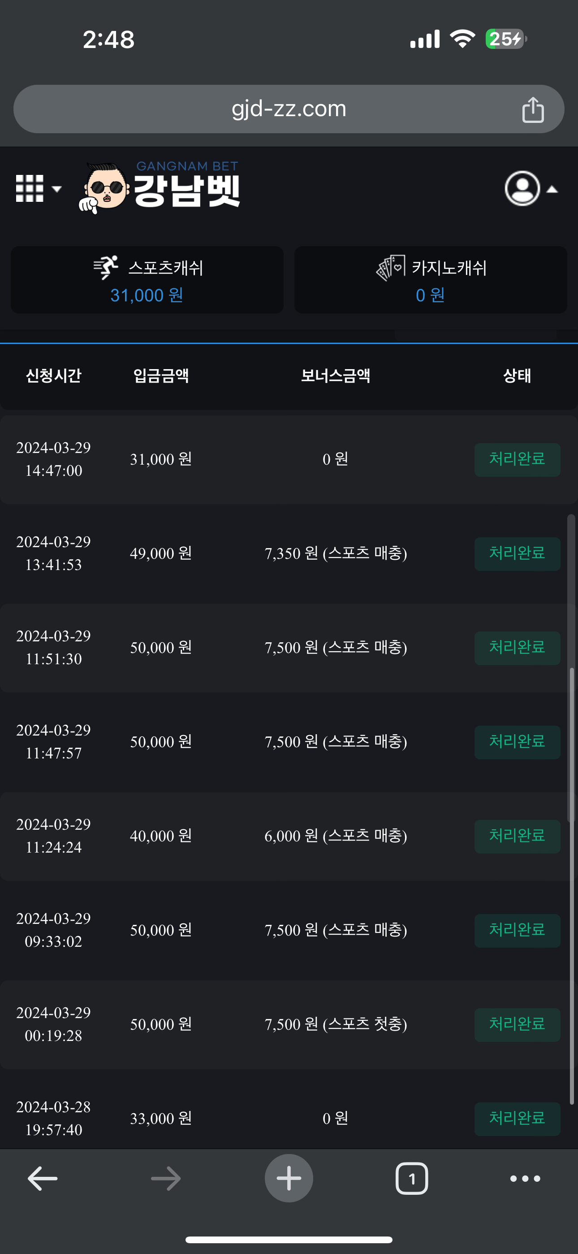Expand the arrow next to the profile icon
Image resolution: width=578 pixels, height=1254 pixels.
tap(552, 189)
